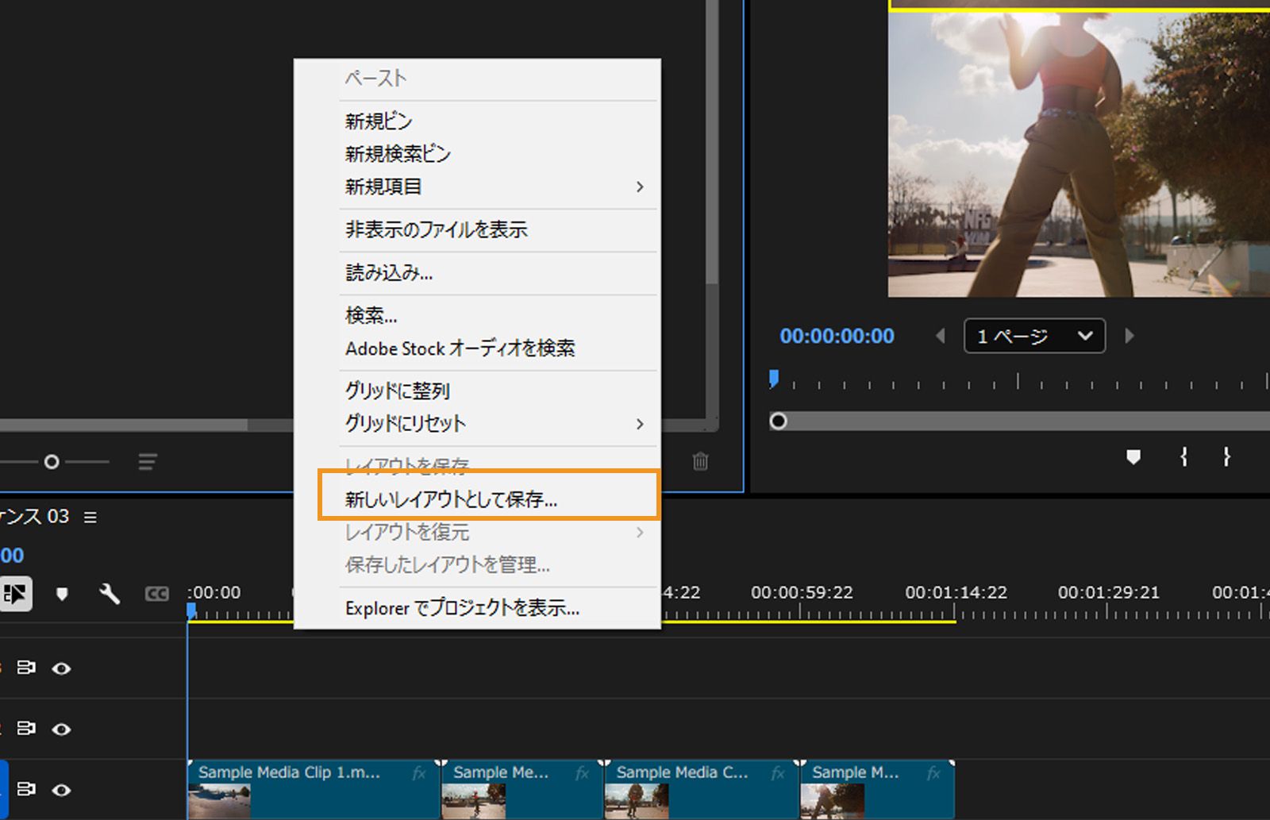Click the project panel thumbnail zoom slider handle
Viewport: 1270px width, 820px height.
52,461
